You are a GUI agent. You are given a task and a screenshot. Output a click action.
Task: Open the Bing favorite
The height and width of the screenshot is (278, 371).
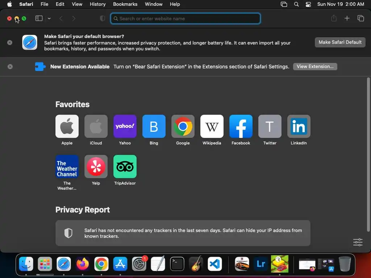click(x=154, y=126)
